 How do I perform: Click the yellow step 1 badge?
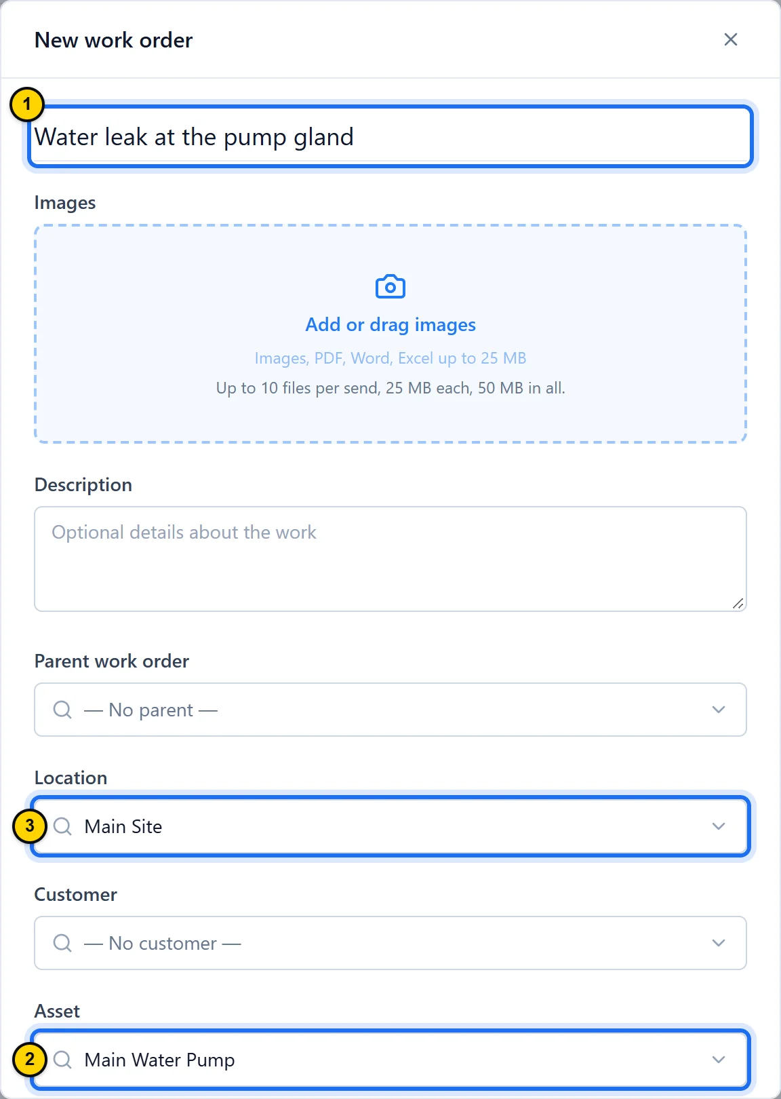tap(27, 104)
